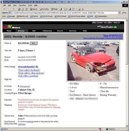Click View seller's feedback link

click(x=29, y=70)
